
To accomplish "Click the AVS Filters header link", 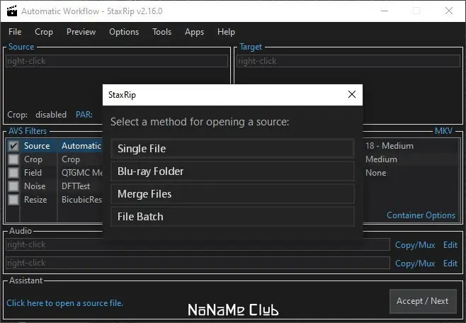I will point(28,131).
